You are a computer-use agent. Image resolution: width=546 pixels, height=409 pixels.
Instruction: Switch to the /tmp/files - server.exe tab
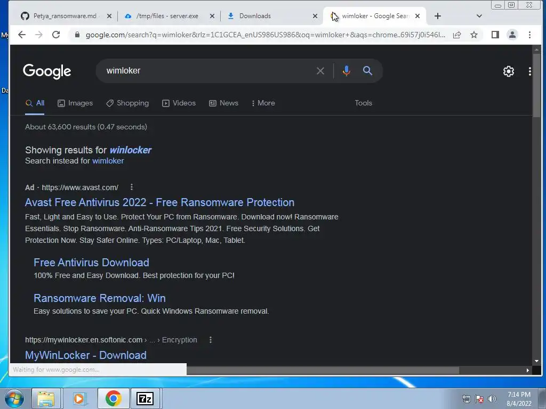pos(168,16)
